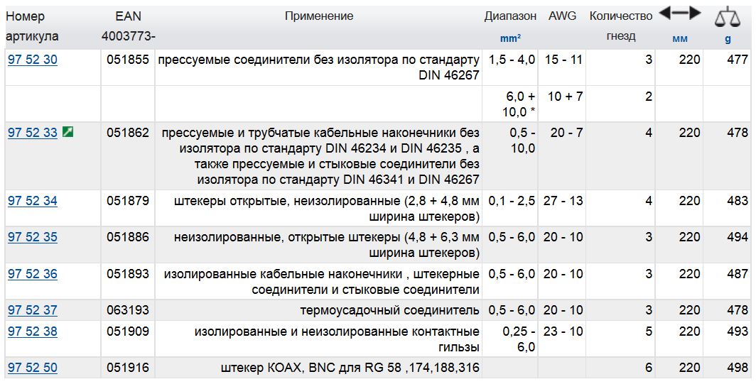Click the EAN column header
This screenshot has height=384, width=756.
(128, 16)
